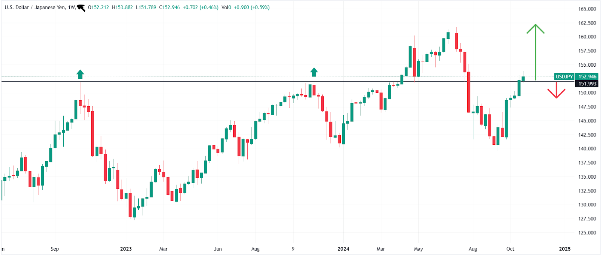Screen dimensions: 603x257
Task: Select the second teal up-arrow marker near 2024
Action: coord(314,72)
